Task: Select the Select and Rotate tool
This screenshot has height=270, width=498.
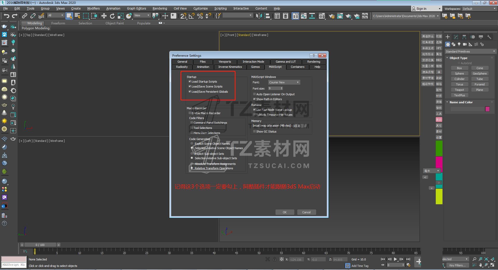Action: (x=112, y=16)
